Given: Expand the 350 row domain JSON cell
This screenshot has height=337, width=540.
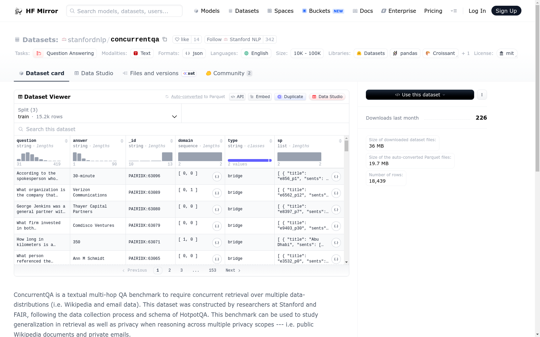Looking at the screenshot, I should coord(217,243).
